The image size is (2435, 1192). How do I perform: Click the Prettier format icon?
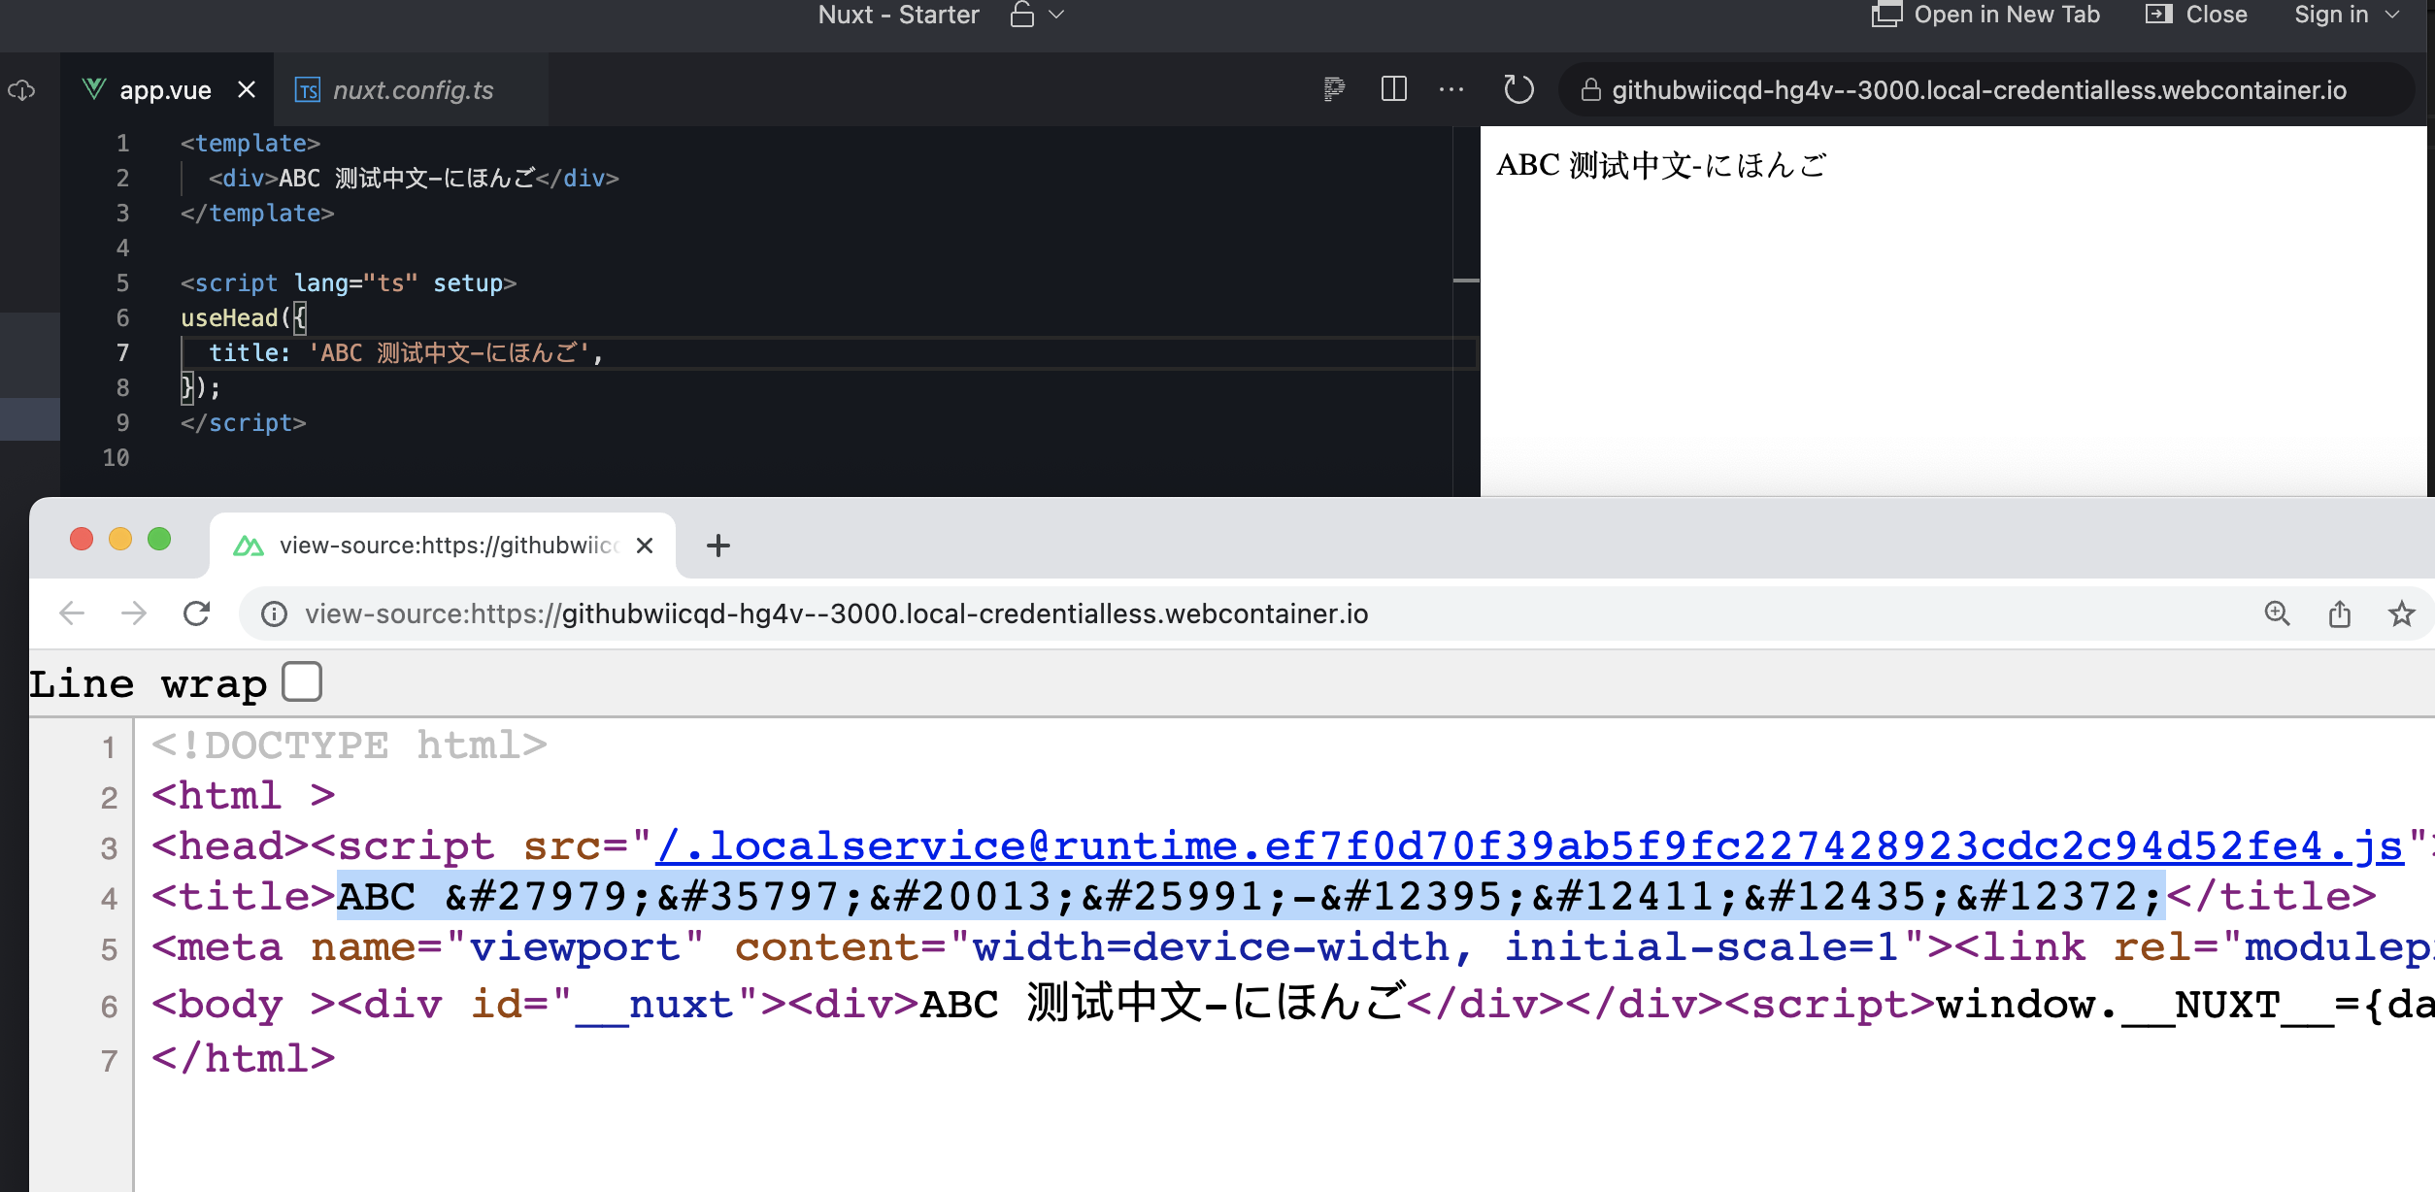(1334, 89)
